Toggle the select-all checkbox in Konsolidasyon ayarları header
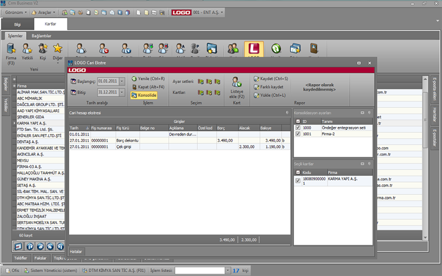Screen dimensions: 442x276 pyautogui.click(x=298, y=121)
